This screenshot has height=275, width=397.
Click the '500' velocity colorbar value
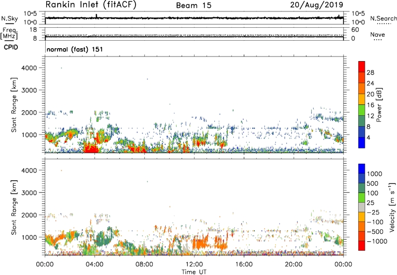click(373, 183)
